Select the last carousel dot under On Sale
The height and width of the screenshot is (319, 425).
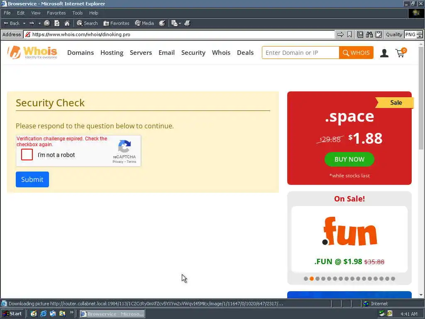[393, 279]
